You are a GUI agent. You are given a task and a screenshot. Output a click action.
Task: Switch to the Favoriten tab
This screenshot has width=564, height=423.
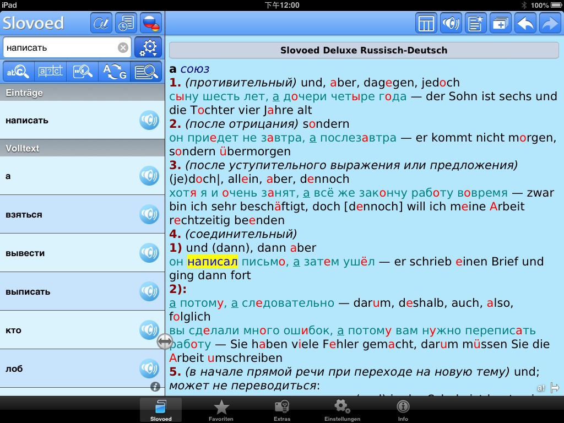click(221, 410)
